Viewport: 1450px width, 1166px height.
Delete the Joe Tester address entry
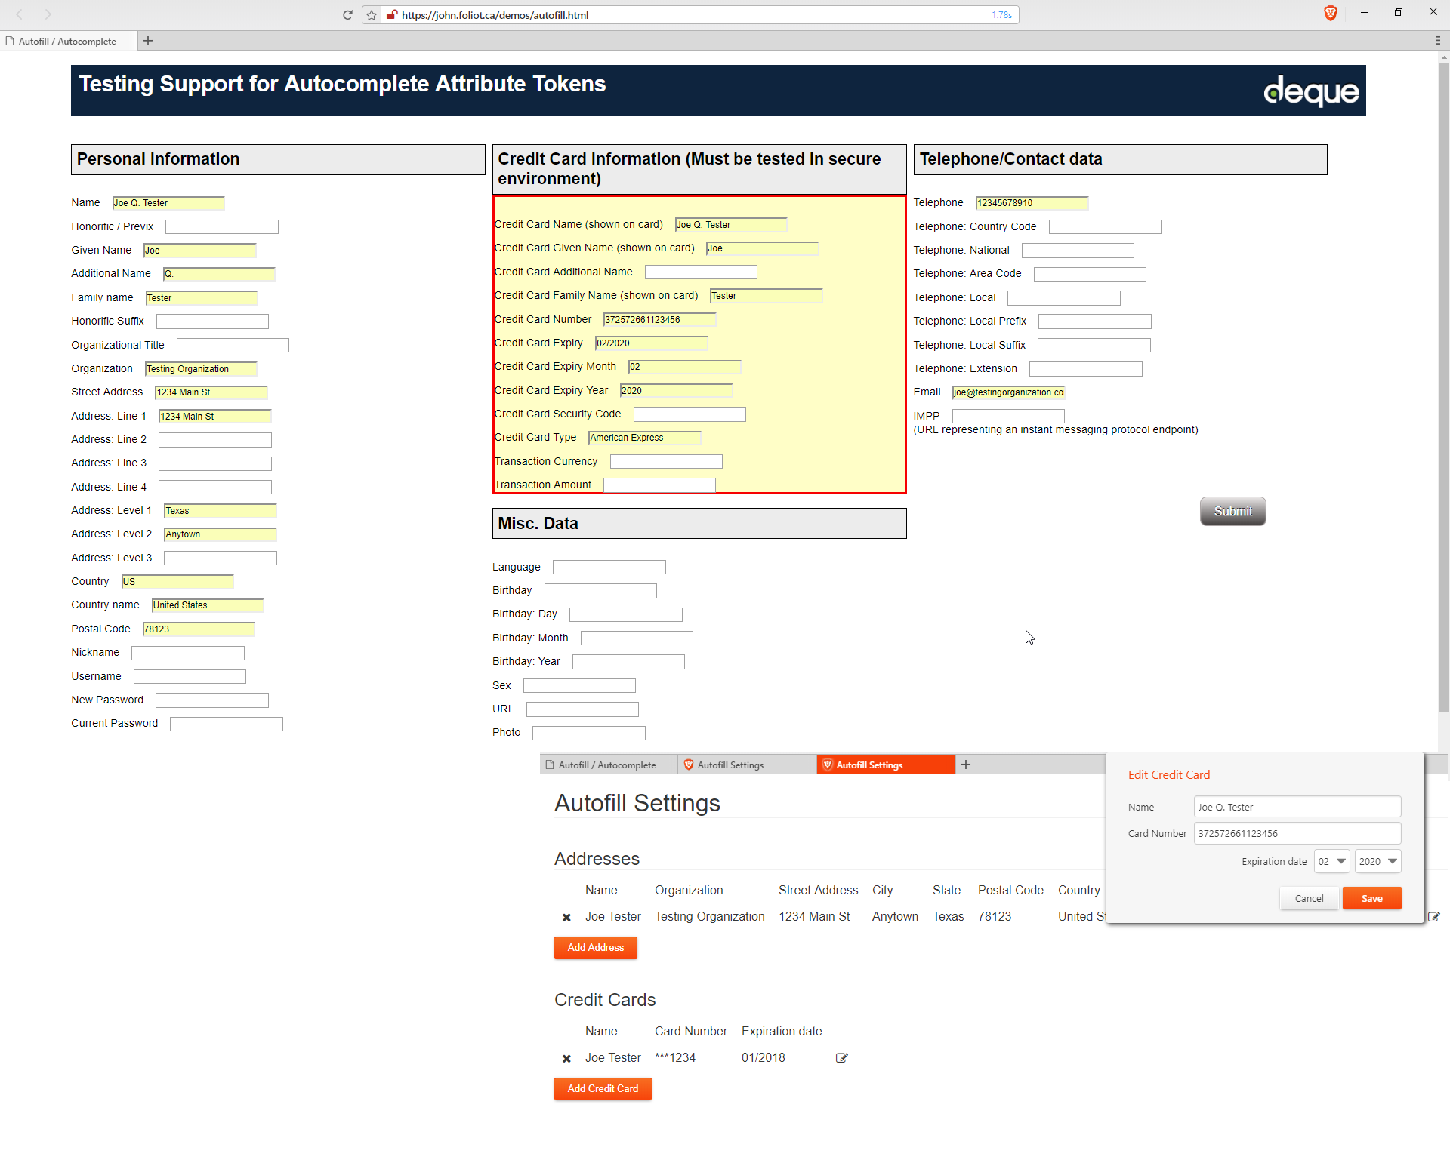[x=566, y=918]
